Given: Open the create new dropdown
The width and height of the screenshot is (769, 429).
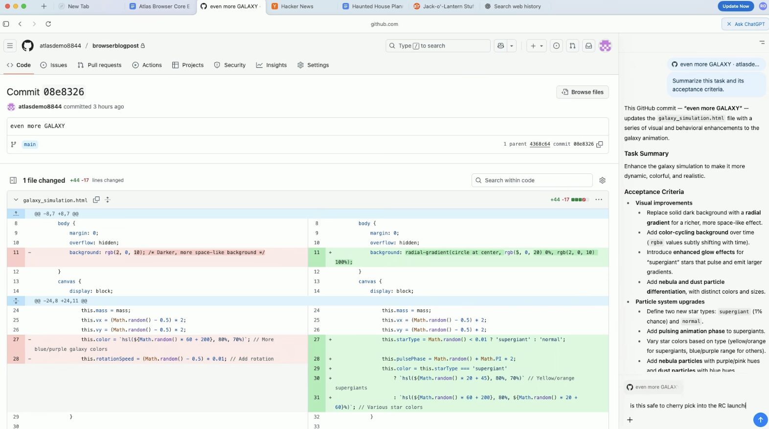Looking at the screenshot, I should tap(537, 46).
